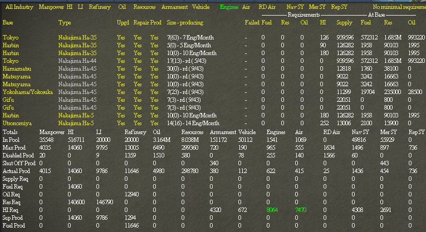This screenshot has height=232, width=426.
Task: Select the green Engines filter
Action: 229,7
